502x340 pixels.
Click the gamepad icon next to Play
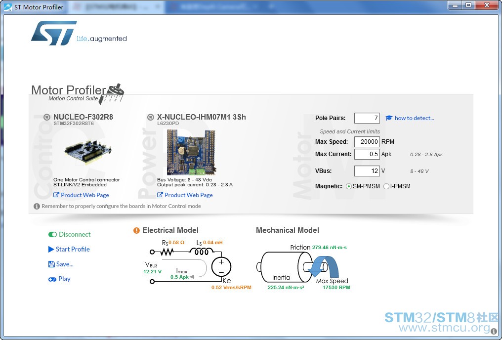click(x=52, y=279)
